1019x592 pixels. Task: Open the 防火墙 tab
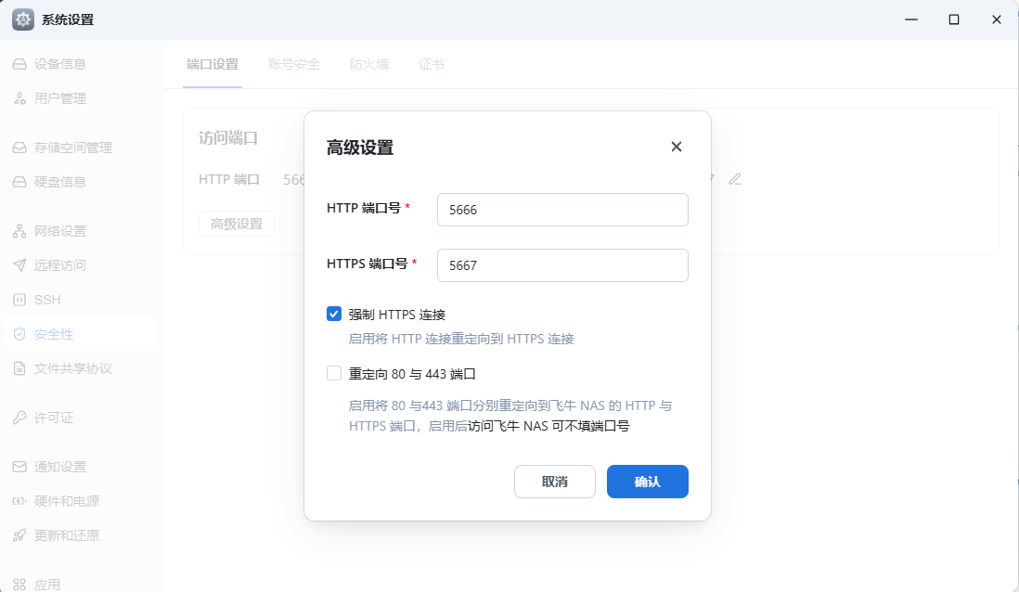tap(368, 64)
